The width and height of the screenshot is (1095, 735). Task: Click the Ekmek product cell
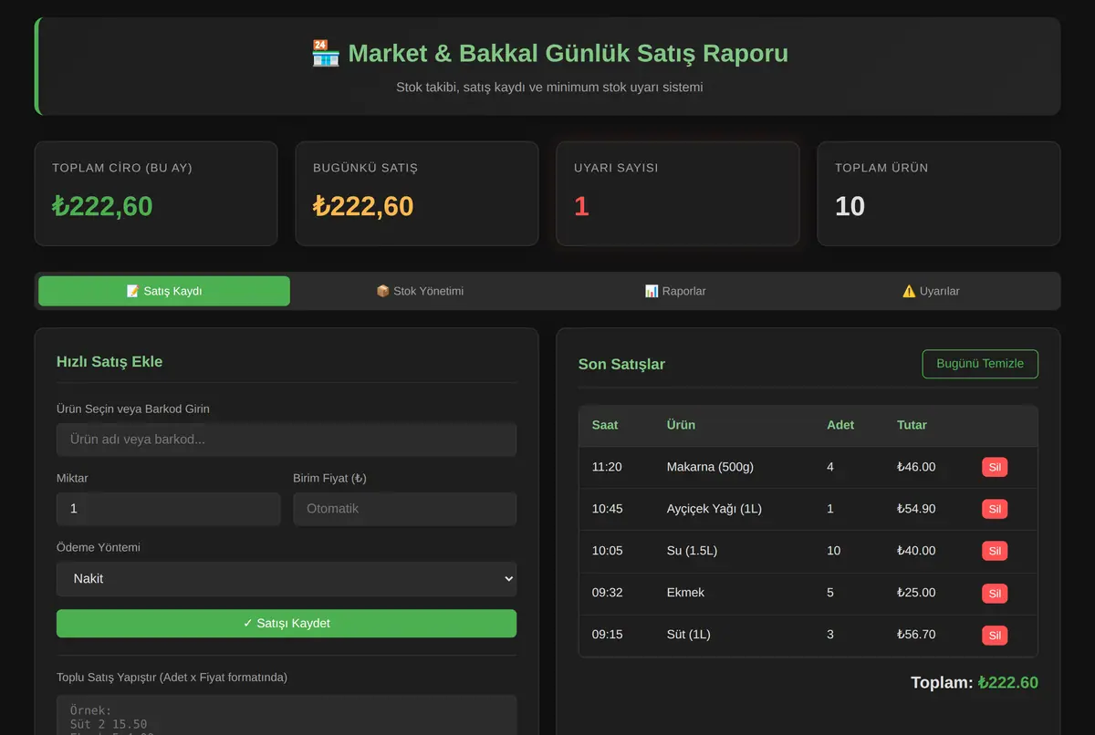pyautogui.click(x=685, y=593)
